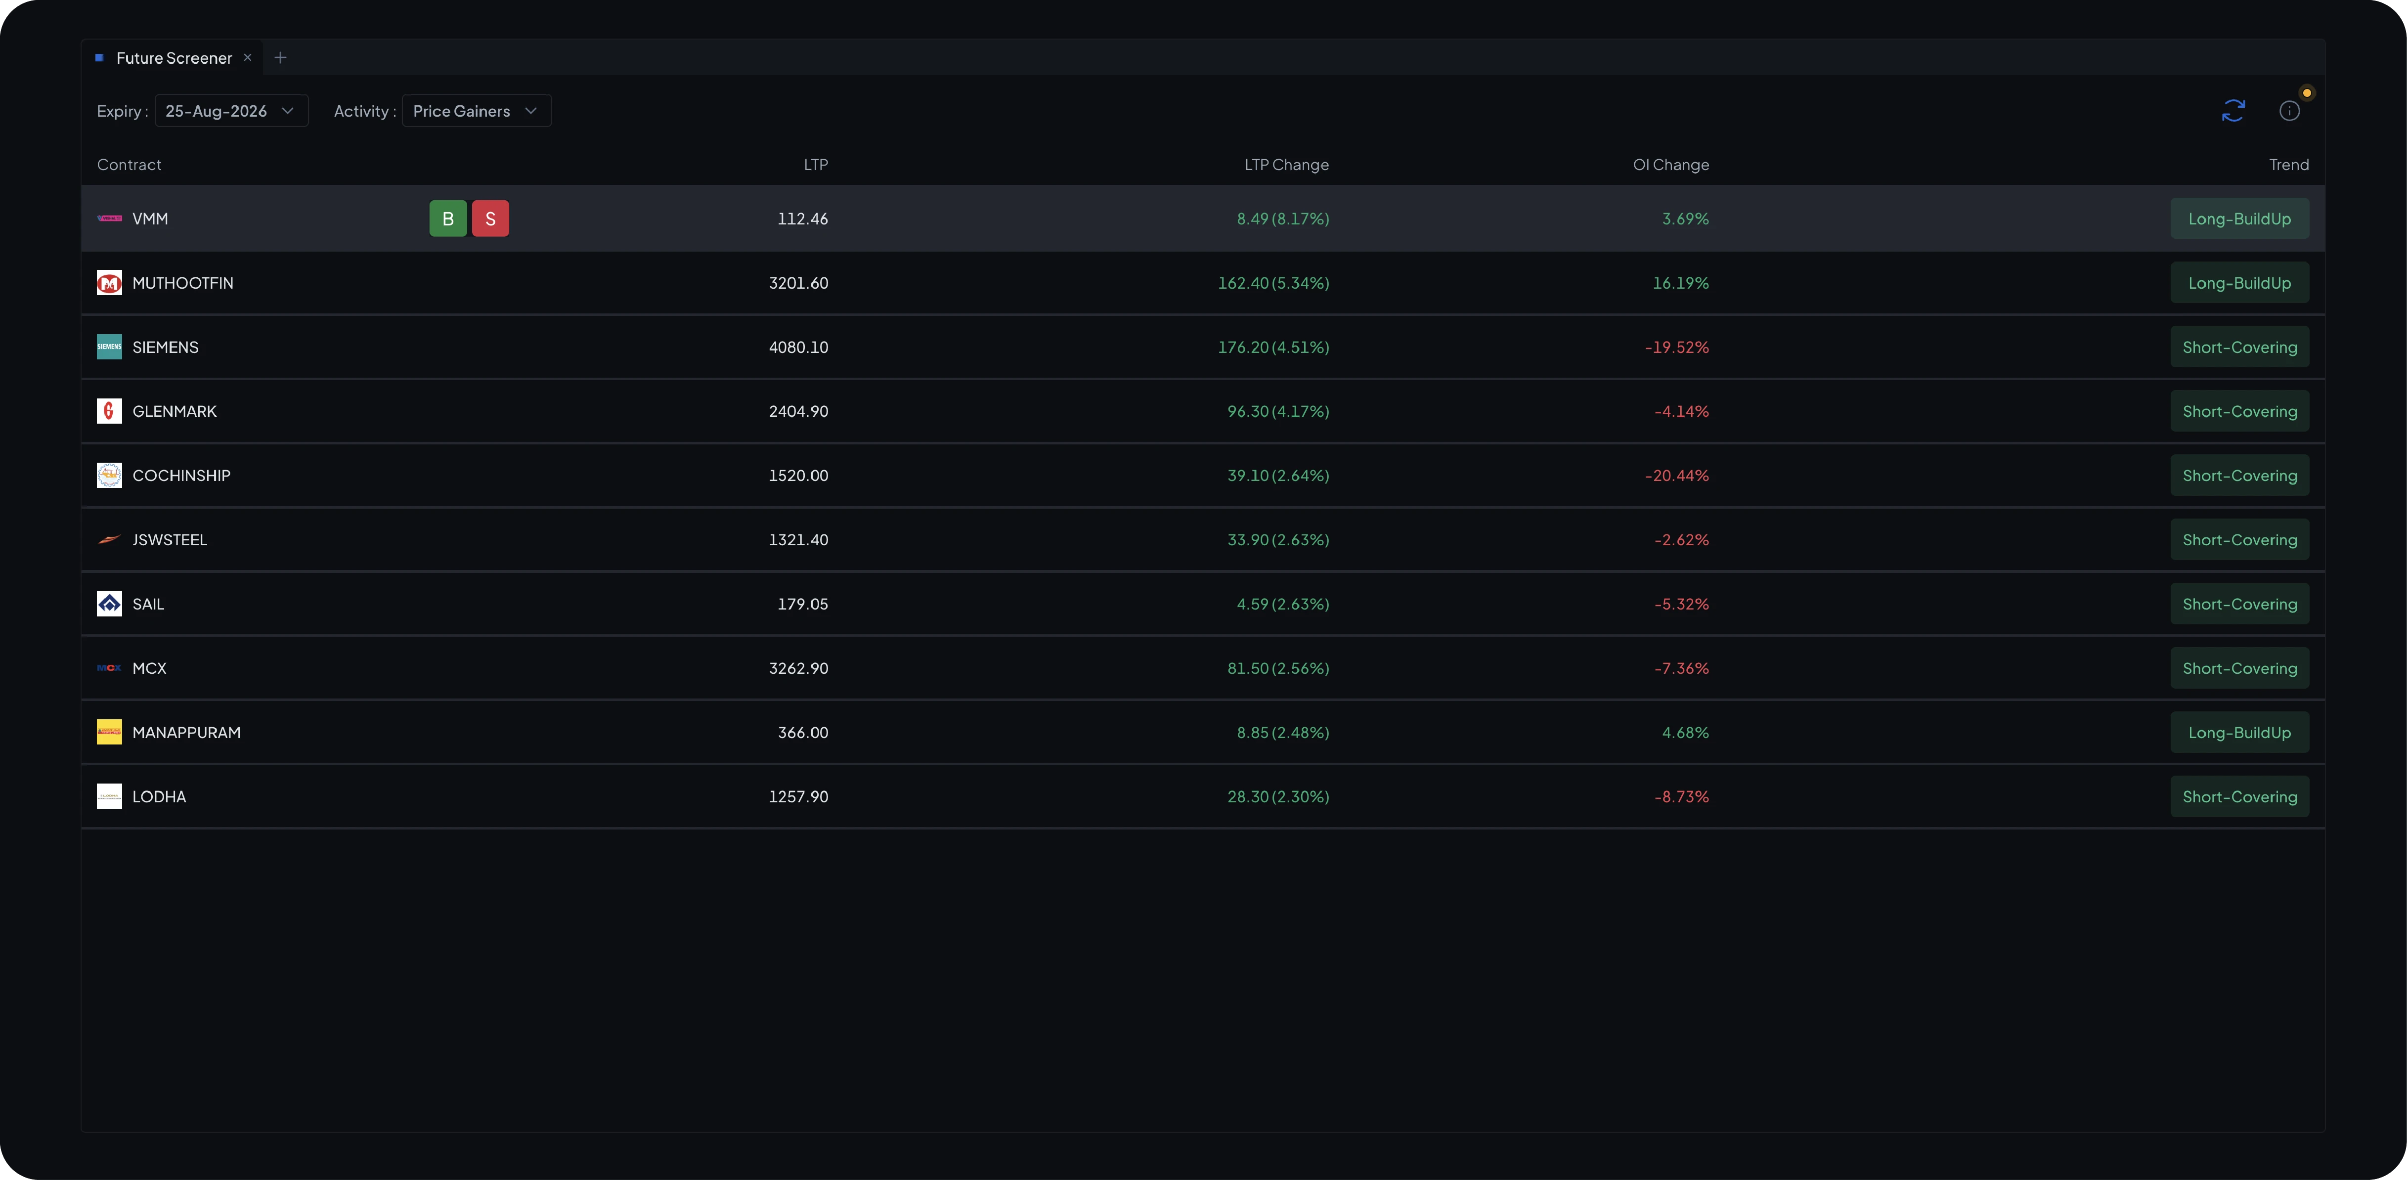
Task: Click the COCHINSHIP company logo
Action: coord(109,476)
